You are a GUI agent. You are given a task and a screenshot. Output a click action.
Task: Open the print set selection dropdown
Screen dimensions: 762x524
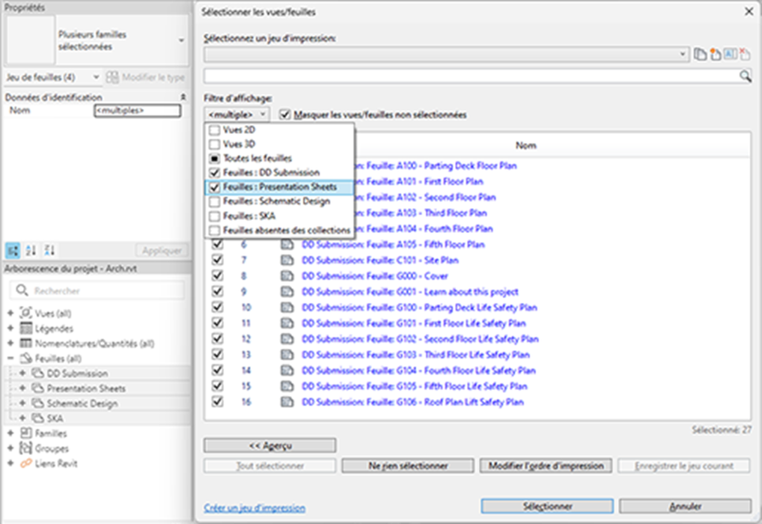[684, 55]
